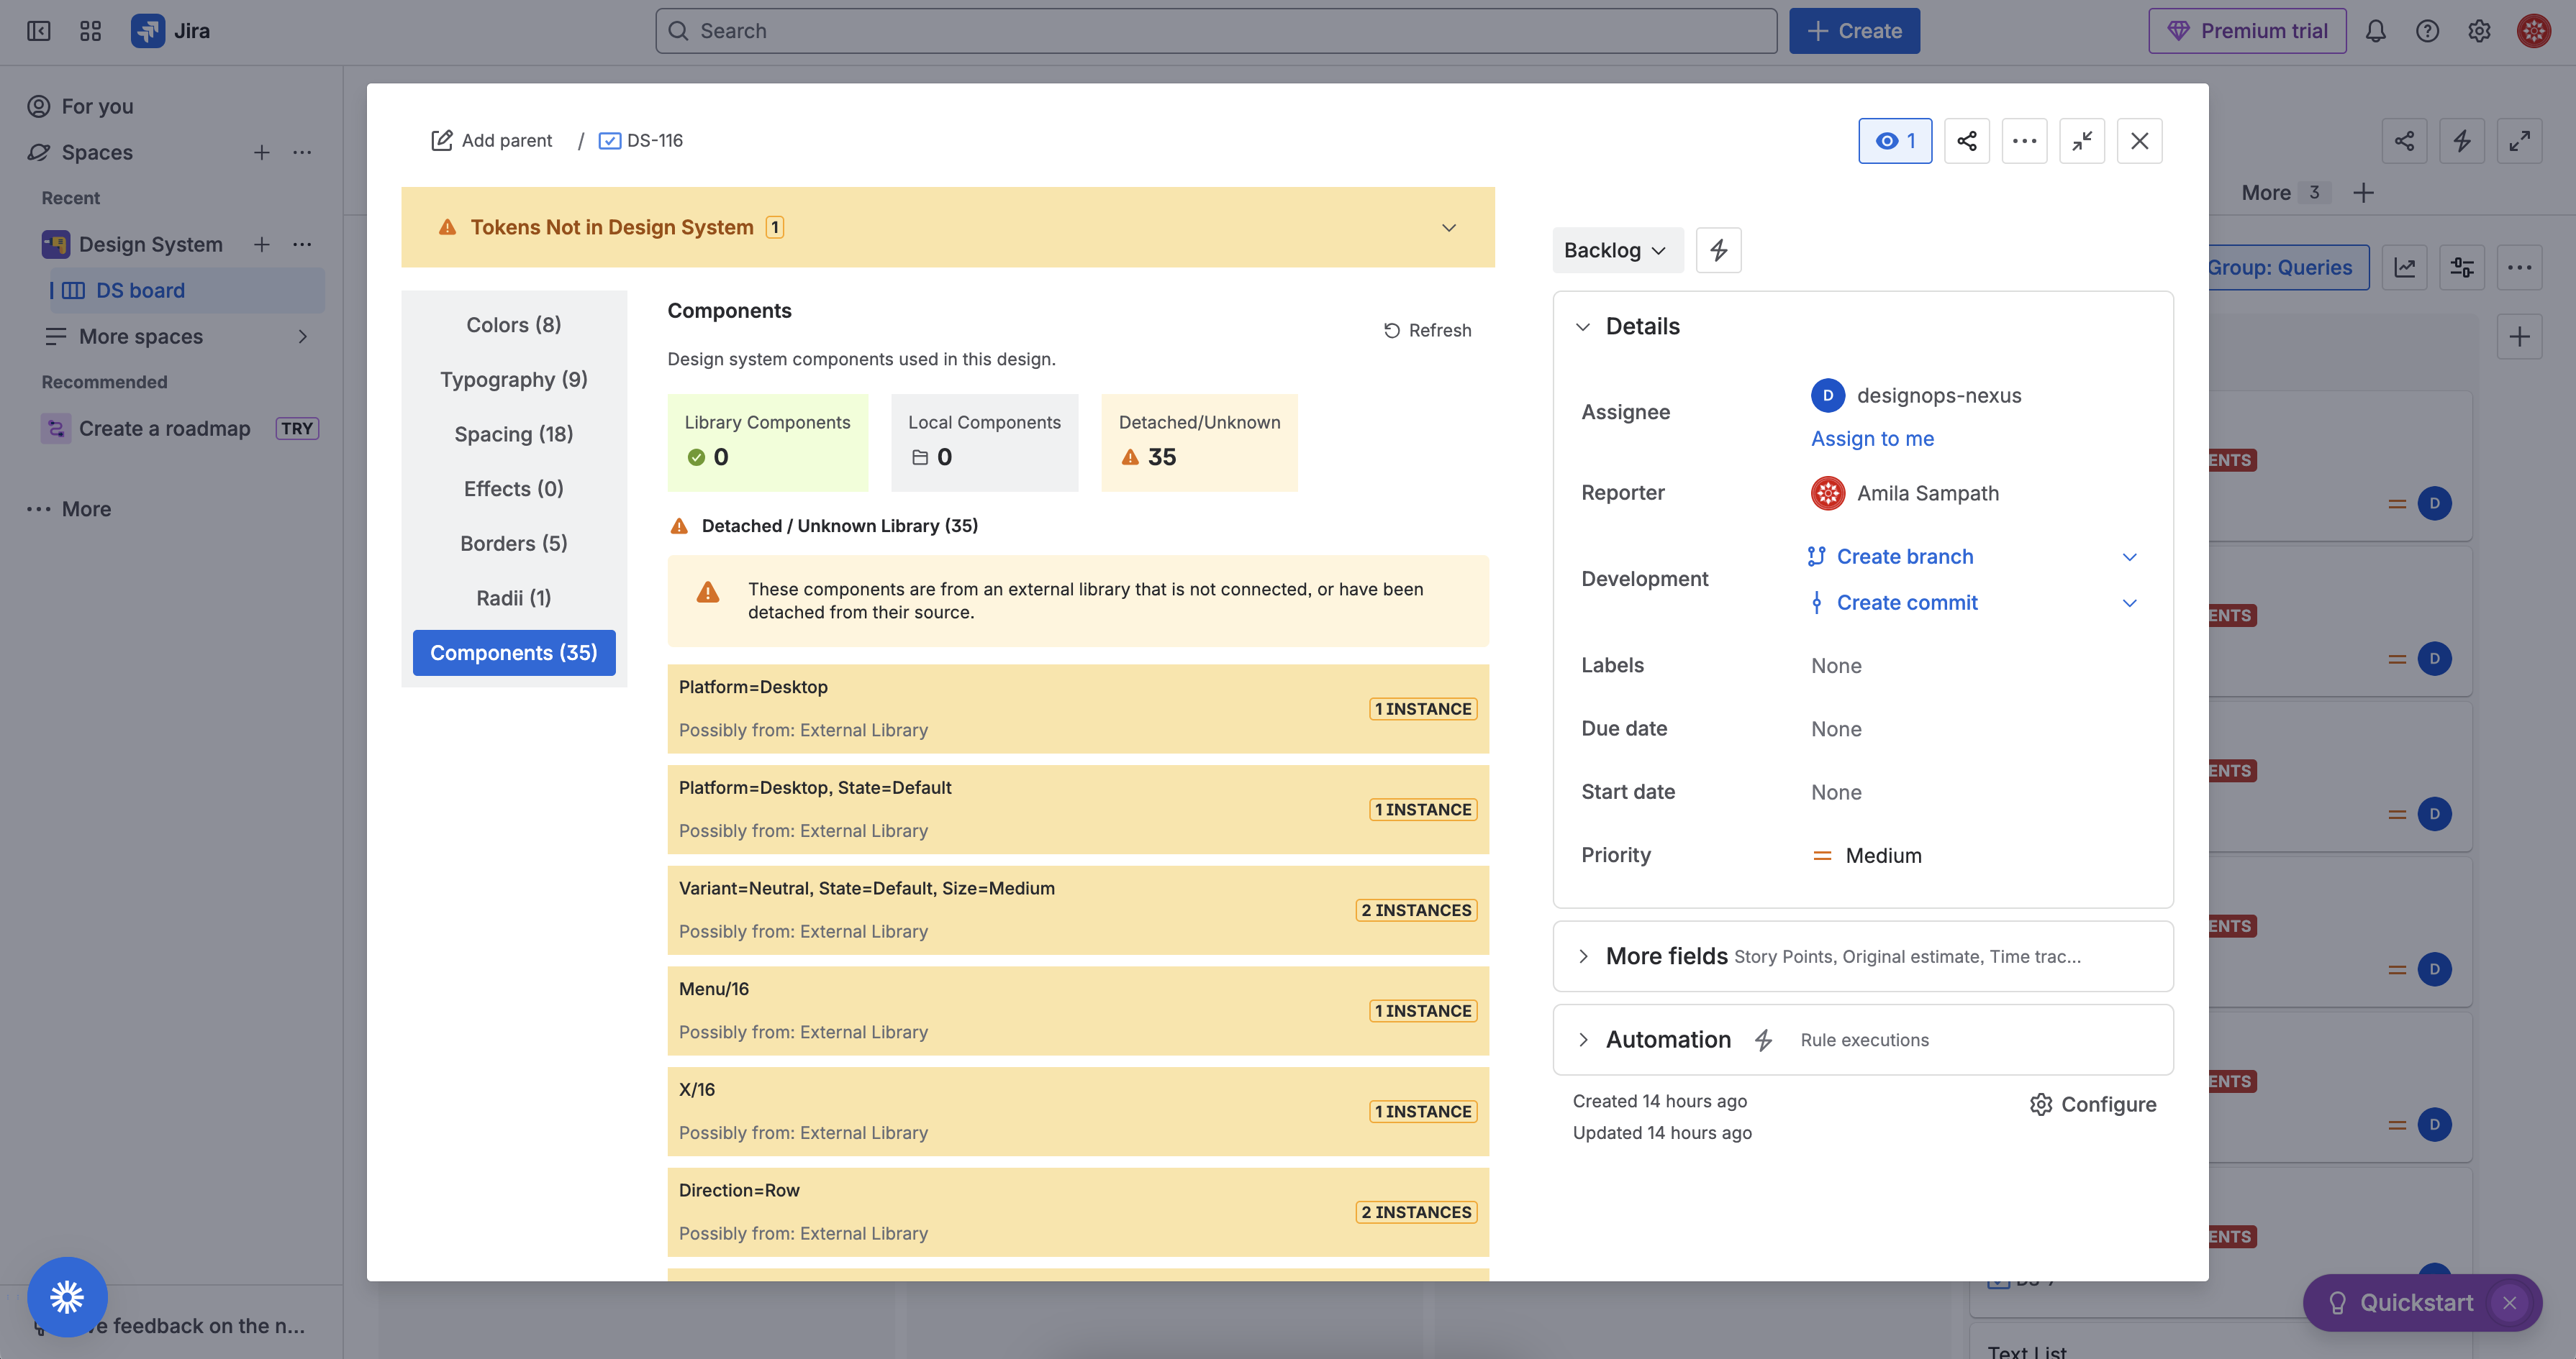Expand the Tokens Not in Design System banner

click(1448, 228)
